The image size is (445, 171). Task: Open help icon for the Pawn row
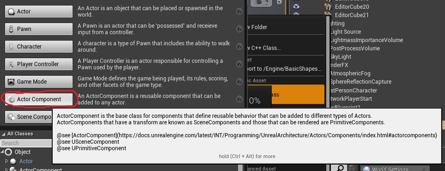click(x=239, y=29)
